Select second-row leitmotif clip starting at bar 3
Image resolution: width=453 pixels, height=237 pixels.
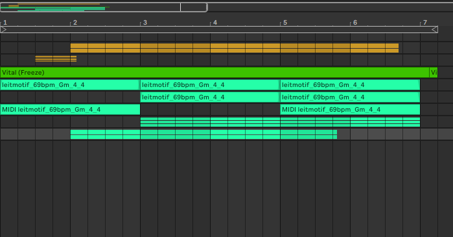click(210, 97)
